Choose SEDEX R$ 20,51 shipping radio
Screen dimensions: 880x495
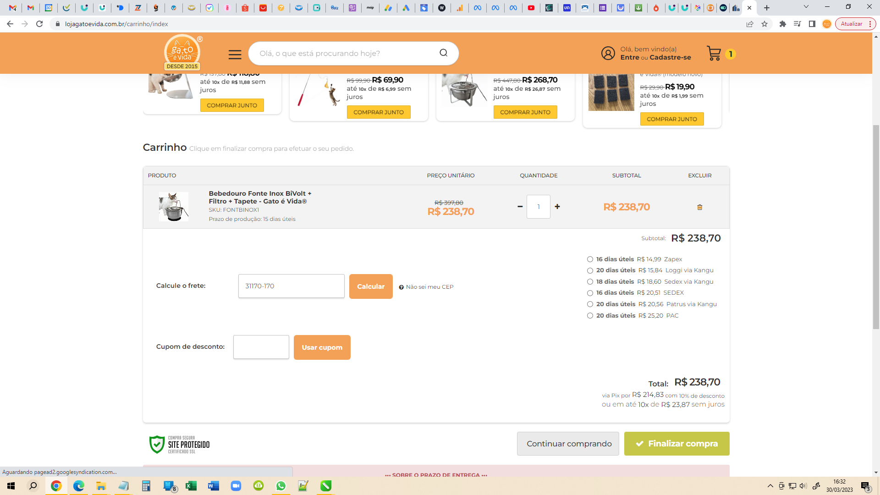[x=590, y=293]
